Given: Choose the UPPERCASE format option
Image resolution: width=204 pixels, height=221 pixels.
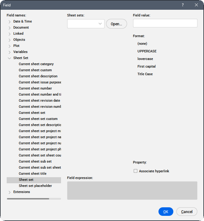Looking at the screenshot, I should click(147, 51).
